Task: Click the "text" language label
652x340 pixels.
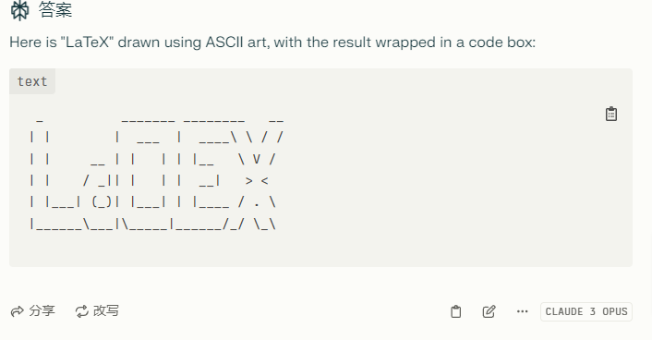Action: tap(32, 81)
